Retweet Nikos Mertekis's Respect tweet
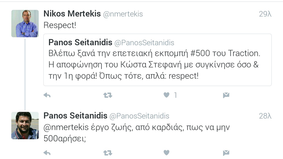283x159 pixels. pos(108,95)
